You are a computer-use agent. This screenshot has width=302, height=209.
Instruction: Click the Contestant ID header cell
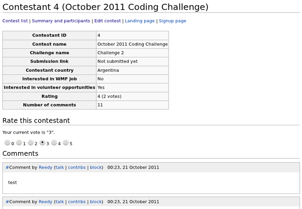click(x=49, y=35)
